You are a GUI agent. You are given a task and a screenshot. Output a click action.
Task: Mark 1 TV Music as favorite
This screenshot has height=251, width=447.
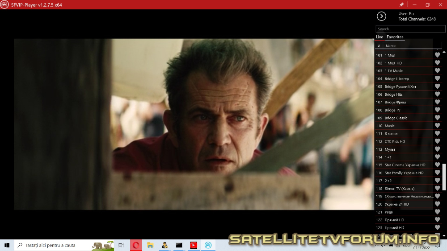437,70
